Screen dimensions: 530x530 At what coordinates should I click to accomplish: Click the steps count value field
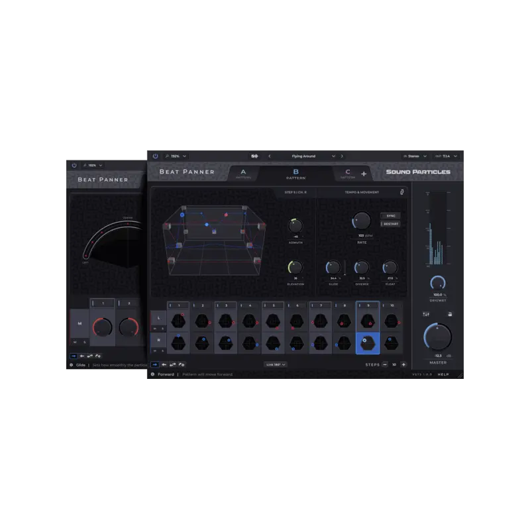394,364
